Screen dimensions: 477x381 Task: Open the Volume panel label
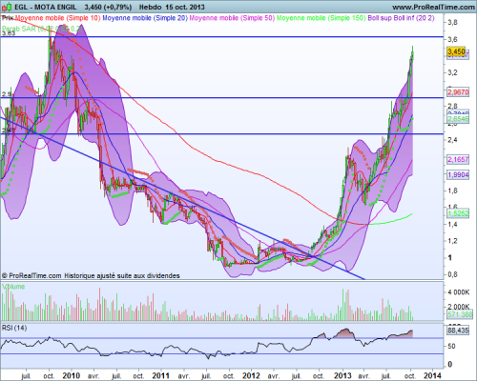[13, 287]
